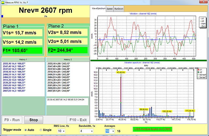Select History 1 row 2536,28 14,0 / 186,37°

[14, 83]
